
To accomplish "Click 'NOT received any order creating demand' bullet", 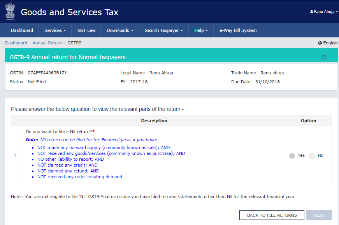I will 79,177.
